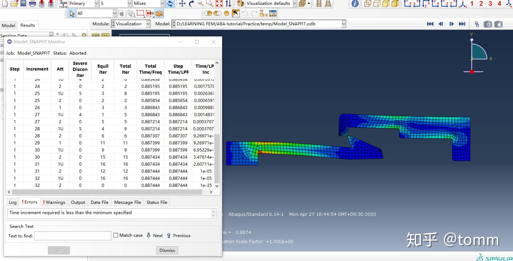Click the plain camera icon at toolbar end
Screen dimensions: 513x261
[498, 24]
